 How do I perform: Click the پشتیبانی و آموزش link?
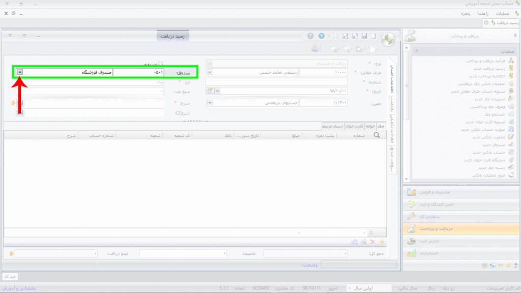(19, 288)
